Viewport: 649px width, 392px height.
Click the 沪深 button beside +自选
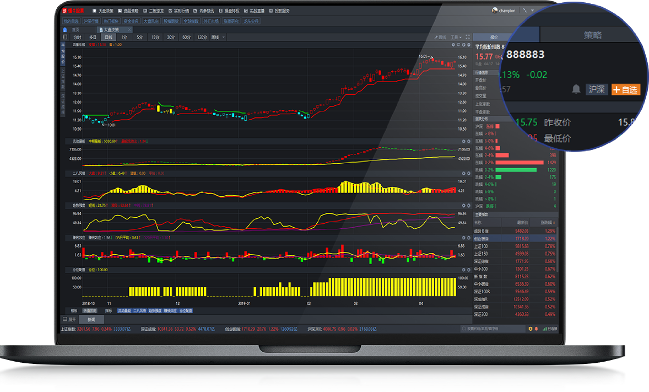coord(597,89)
